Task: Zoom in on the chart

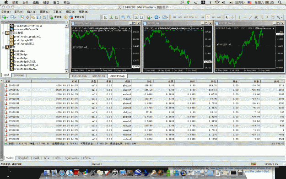Action: click(x=123, y=17)
